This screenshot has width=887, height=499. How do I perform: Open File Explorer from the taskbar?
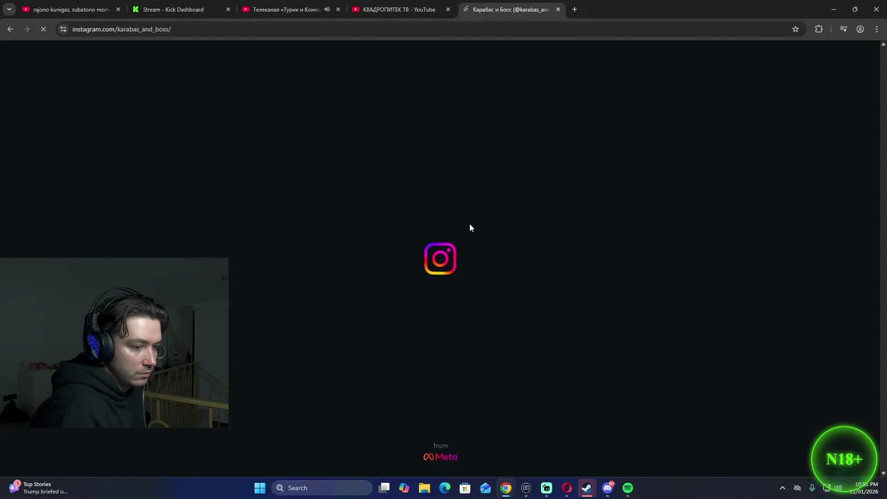click(424, 488)
